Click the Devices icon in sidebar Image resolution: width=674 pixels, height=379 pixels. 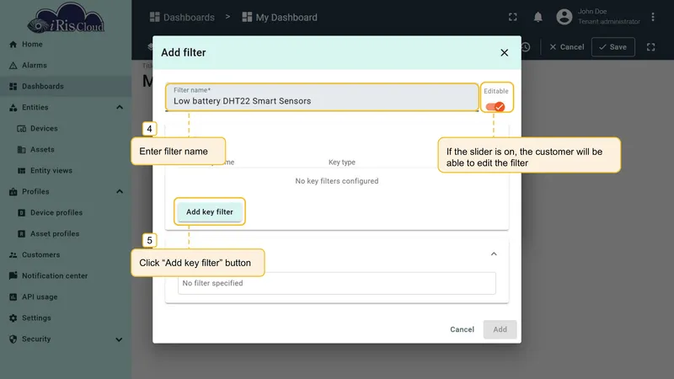tap(22, 129)
